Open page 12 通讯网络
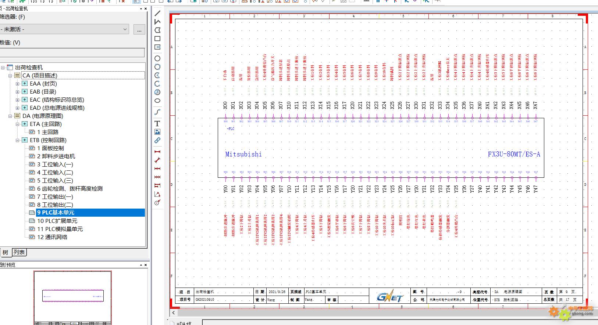The width and height of the screenshot is (598, 325). (x=52, y=237)
